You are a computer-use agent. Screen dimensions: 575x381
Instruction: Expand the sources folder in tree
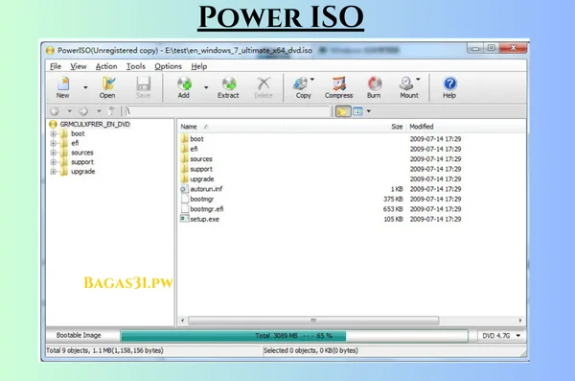[x=53, y=153]
